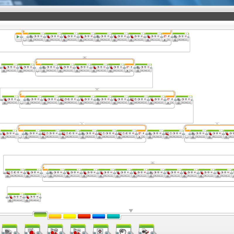Image resolution: width=234 pixels, height=234 pixels.
Task: Pick the Sound block in the palette
Action: (123, 229)
